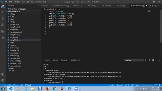Change indentation via Spaces: 4
162x91 pixels.
[120, 85]
